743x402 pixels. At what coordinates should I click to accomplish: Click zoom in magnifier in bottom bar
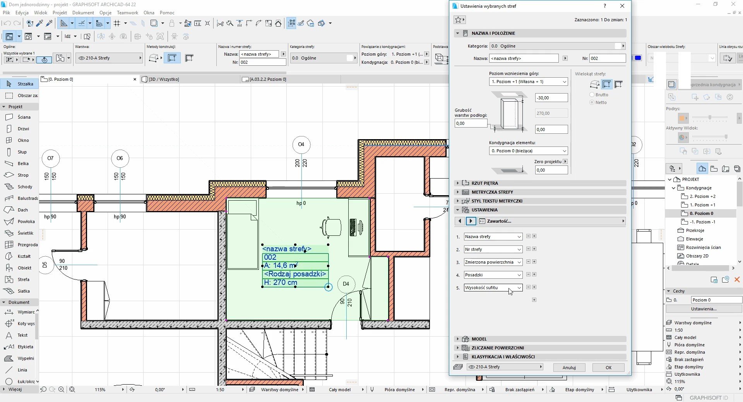(61, 390)
